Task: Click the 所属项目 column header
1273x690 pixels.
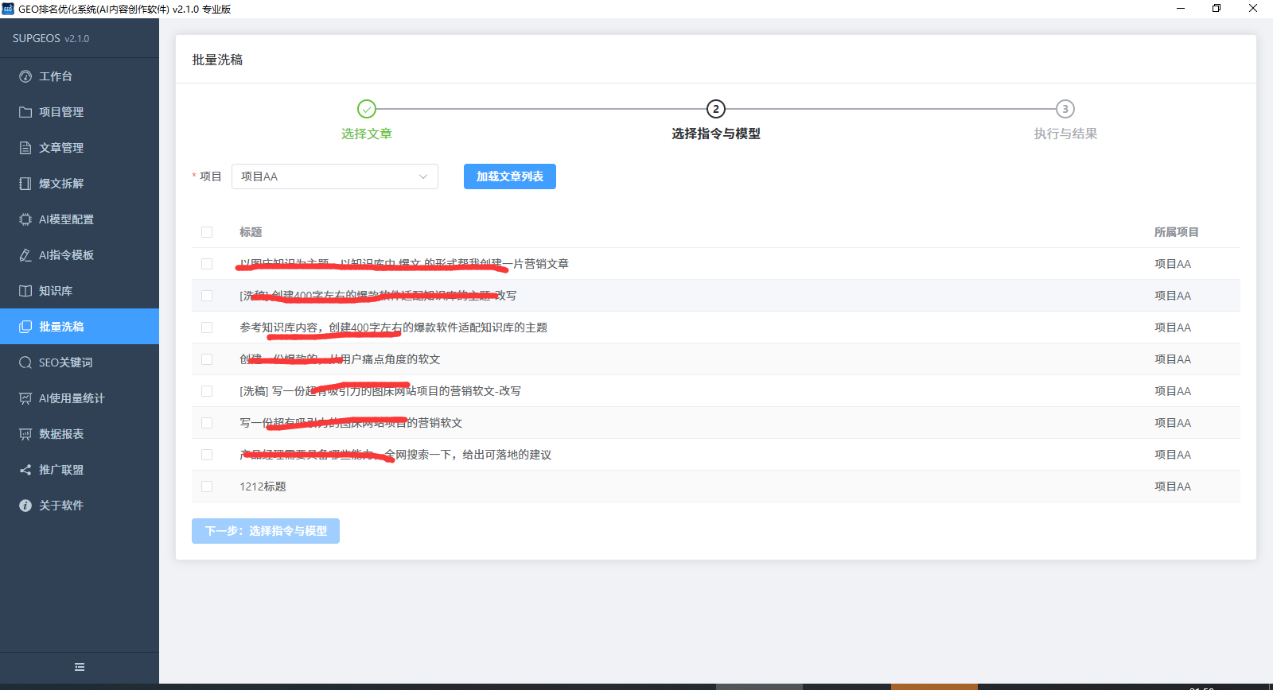Action: (1176, 232)
